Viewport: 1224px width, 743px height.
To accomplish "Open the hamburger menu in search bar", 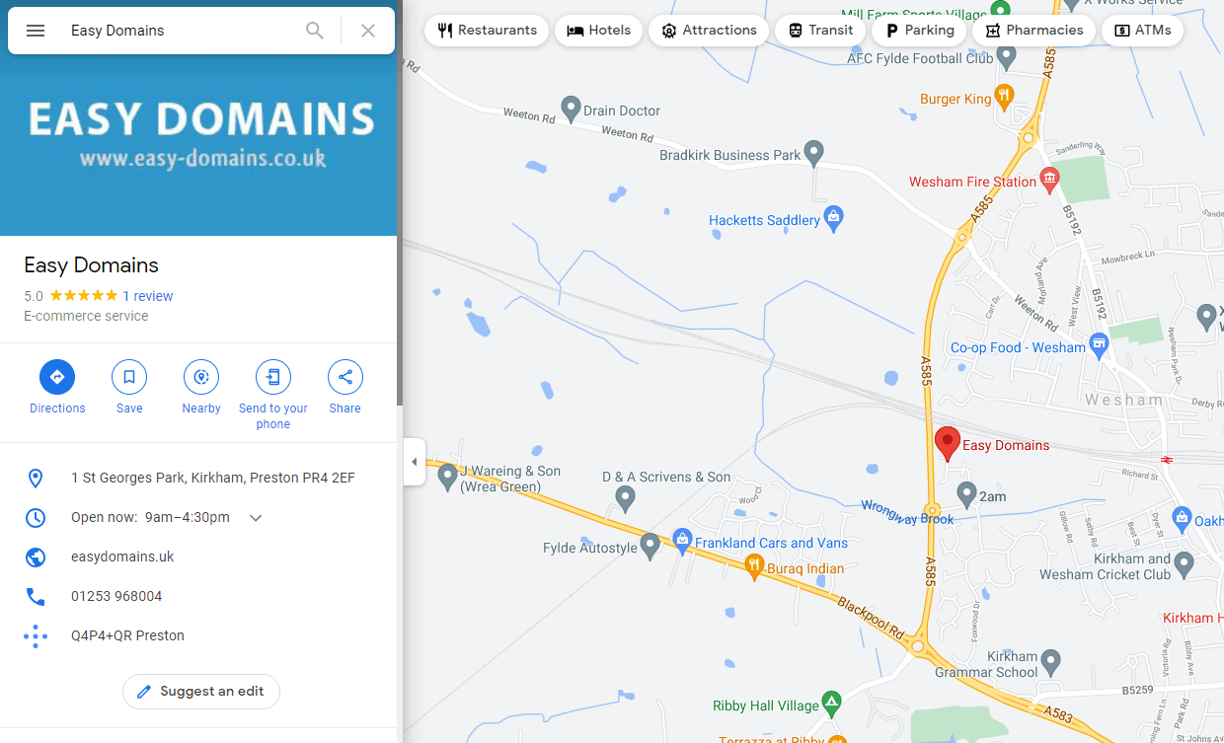I will 36,31.
